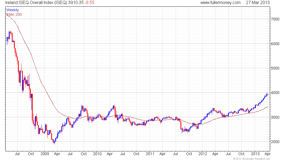The height and width of the screenshot is (161, 295).
Task: Click the 2010 x-axis label
Action: pos(97,154)
